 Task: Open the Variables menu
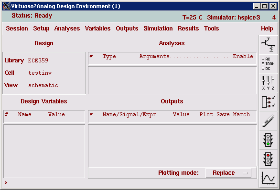pyautogui.click(x=97, y=29)
